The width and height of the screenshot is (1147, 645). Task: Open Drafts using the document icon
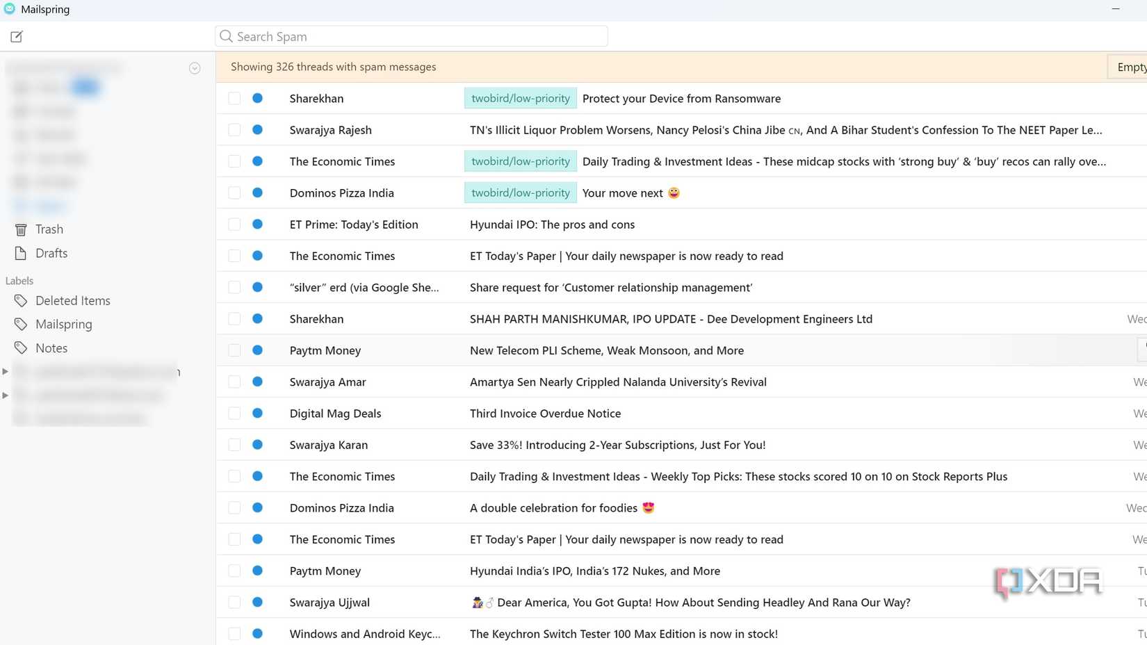coord(21,253)
